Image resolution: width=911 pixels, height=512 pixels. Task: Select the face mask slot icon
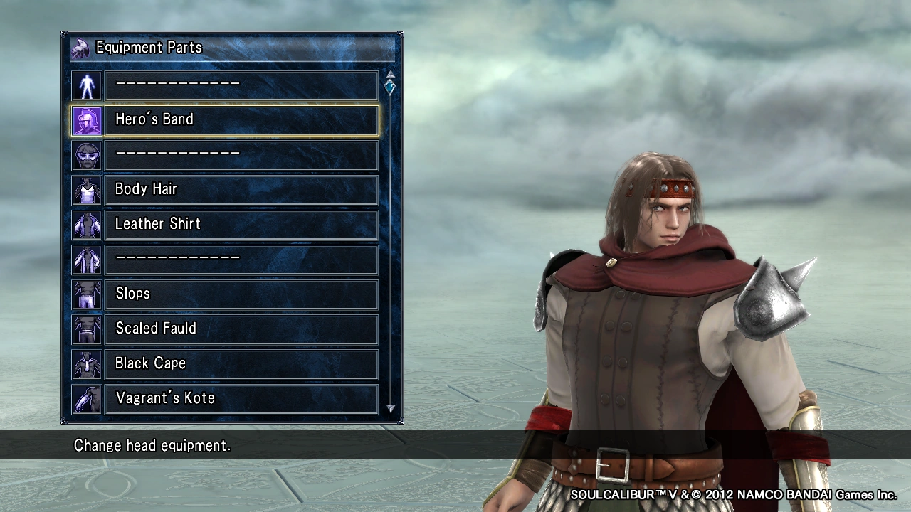[x=87, y=155]
